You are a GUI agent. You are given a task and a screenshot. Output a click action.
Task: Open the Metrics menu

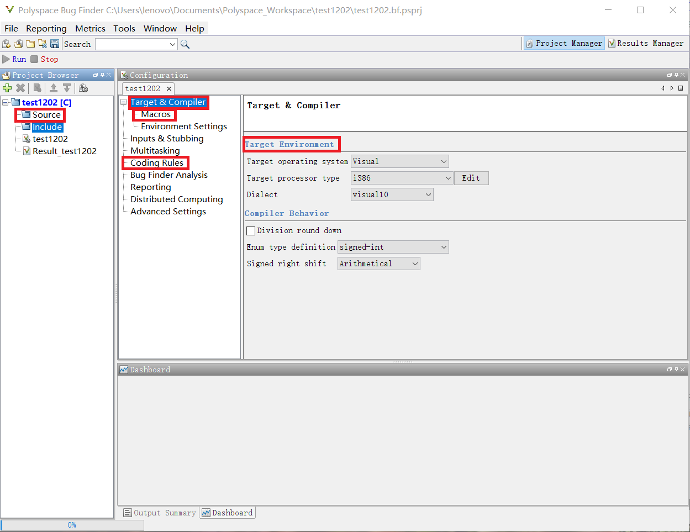(x=90, y=29)
